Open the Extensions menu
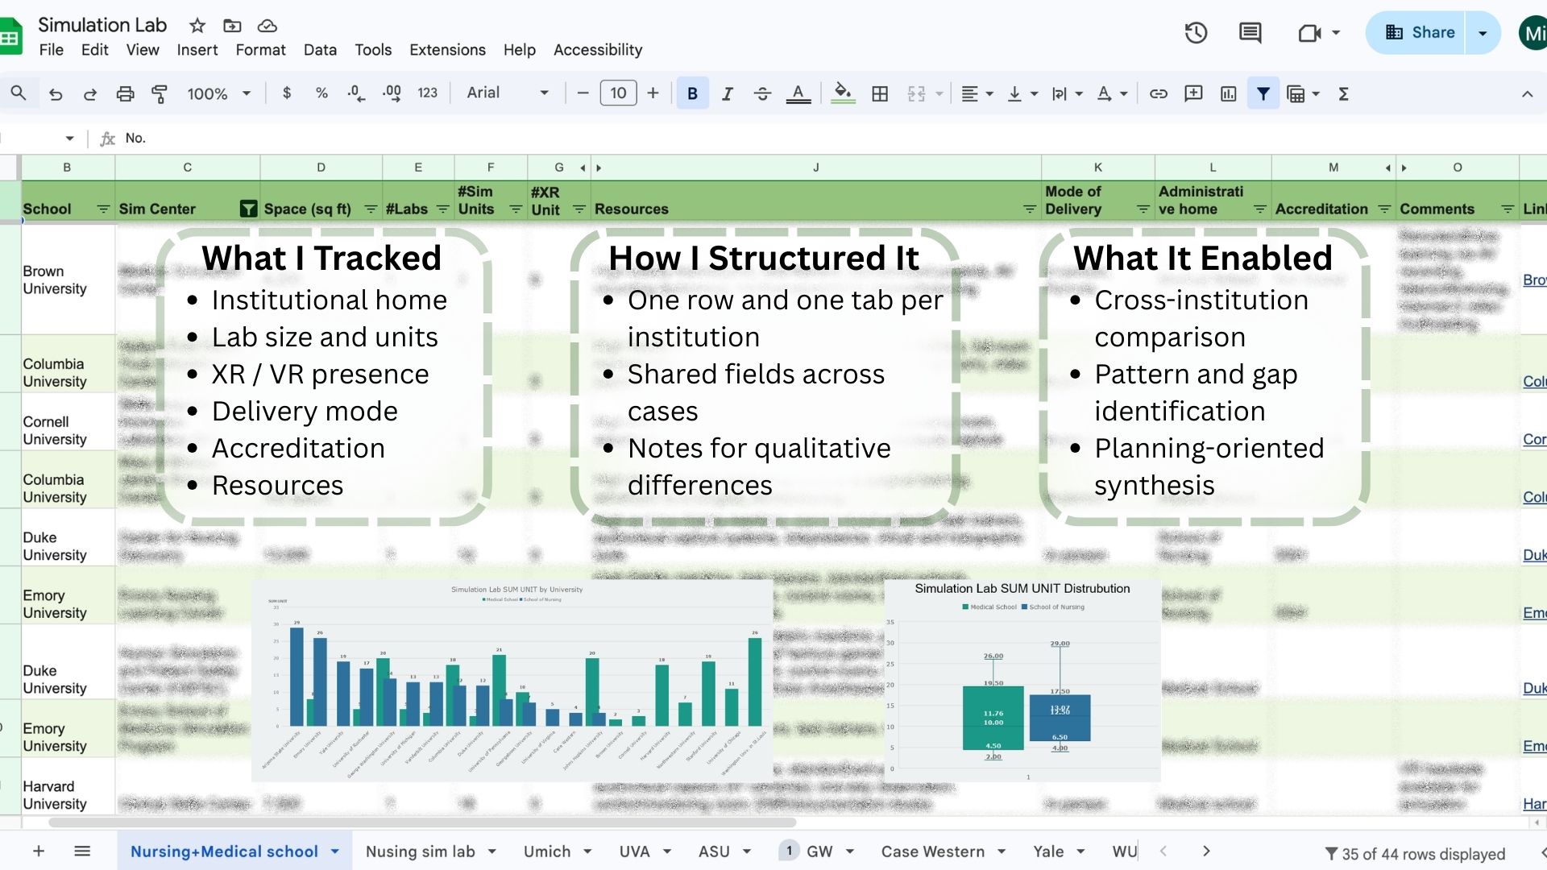1547x870 pixels. 447,50
